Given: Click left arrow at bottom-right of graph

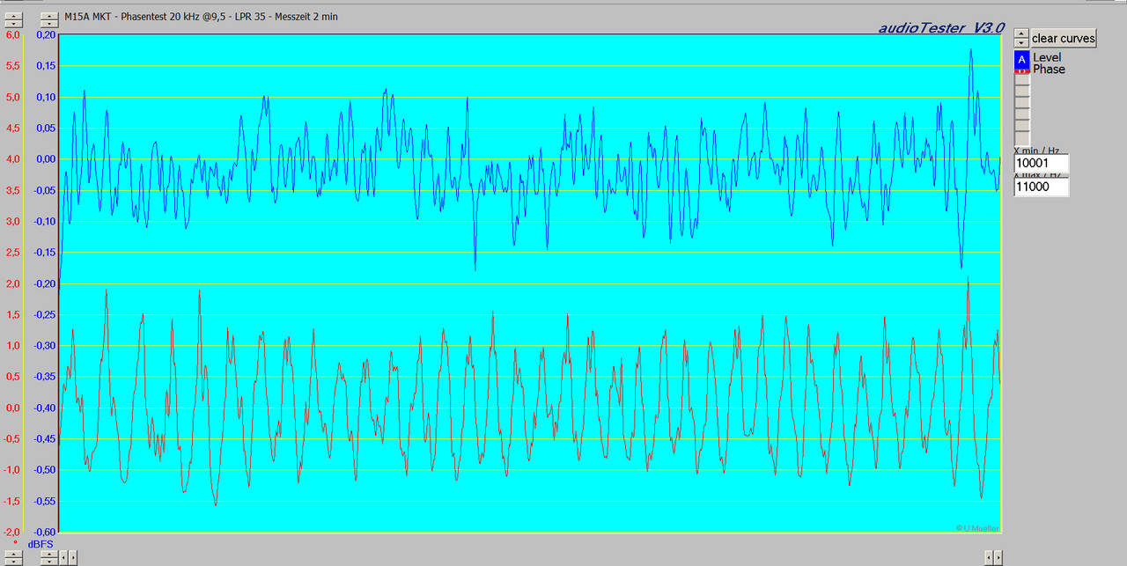Looking at the screenshot, I should (x=989, y=557).
